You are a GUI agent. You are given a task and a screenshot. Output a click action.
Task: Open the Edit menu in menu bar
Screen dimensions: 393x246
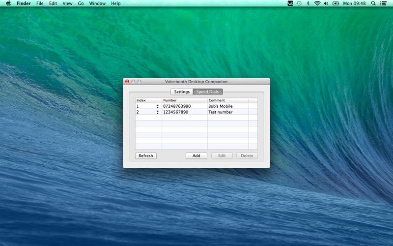(53, 3)
